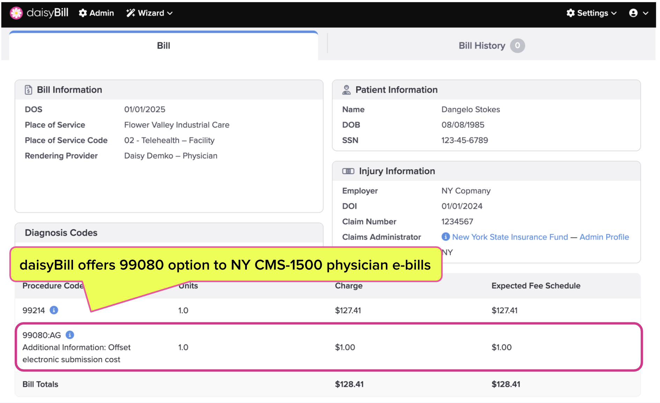
Task: Click the Bill Information document icon
Action: [x=28, y=90]
